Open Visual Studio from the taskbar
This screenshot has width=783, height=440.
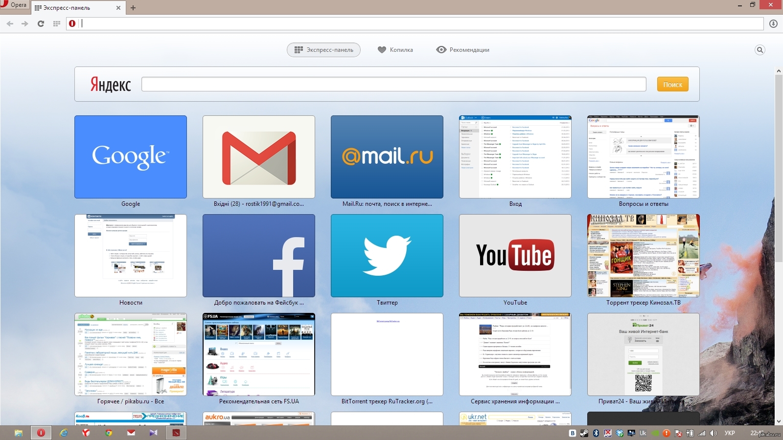(154, 433)
